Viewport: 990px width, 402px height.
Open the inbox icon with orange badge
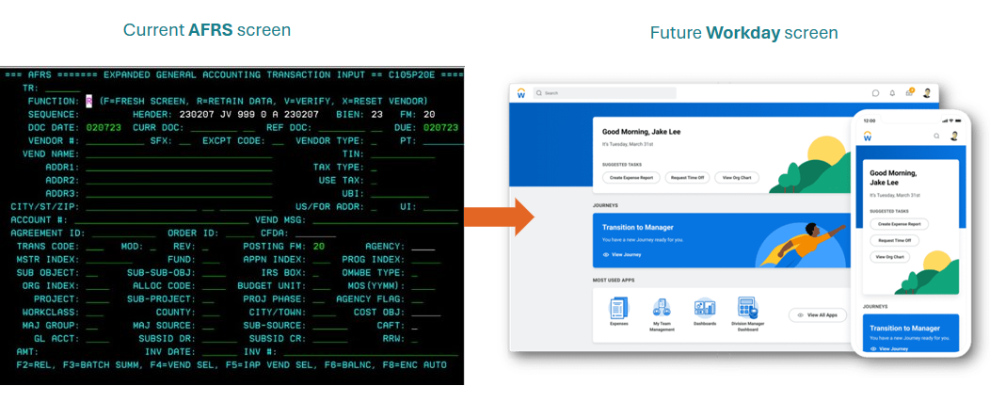[x=910, y=92]
